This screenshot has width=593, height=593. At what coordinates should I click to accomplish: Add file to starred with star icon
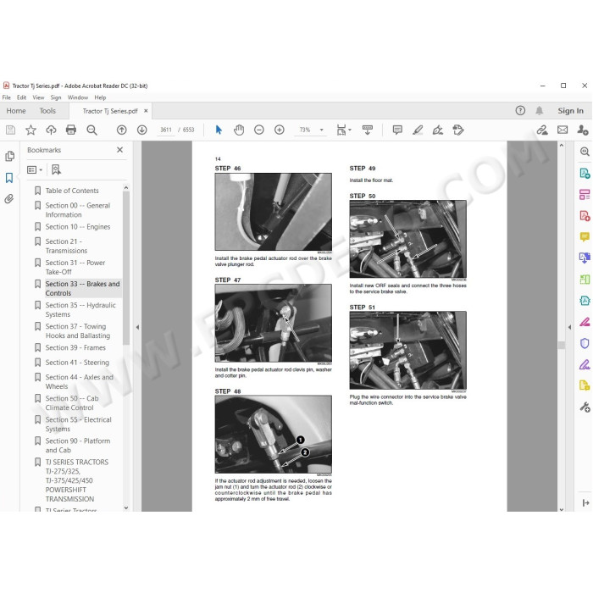point(30,130)
